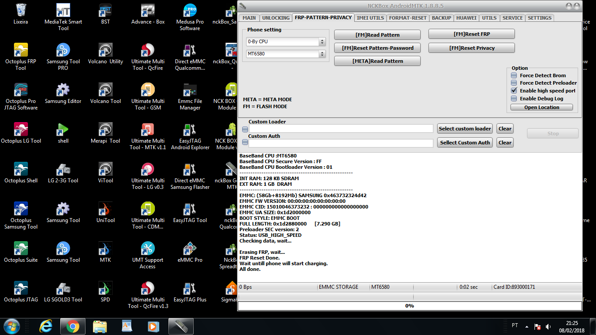Open Internet Explorer from taskbar
This screenshot has width=596, height=335.
click(x=46, y=326)
